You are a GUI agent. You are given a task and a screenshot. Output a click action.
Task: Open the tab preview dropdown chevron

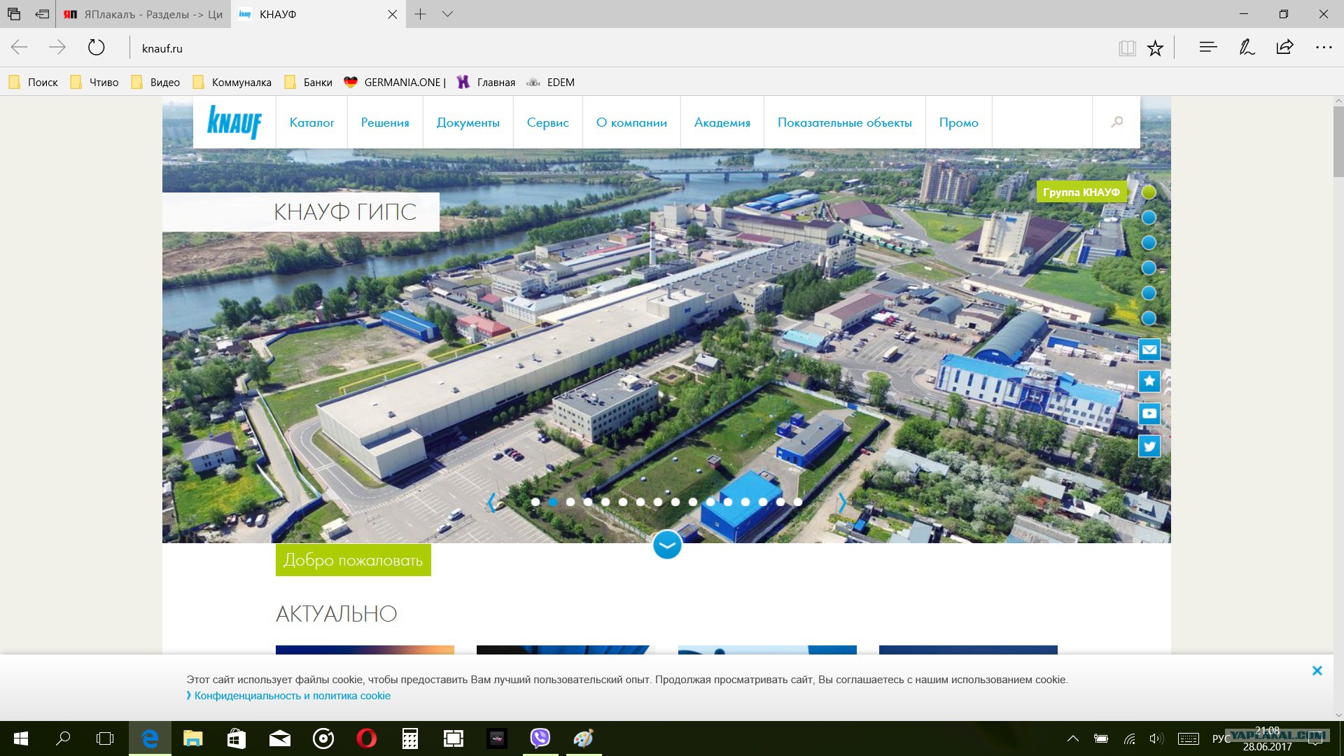pos(448,14)
